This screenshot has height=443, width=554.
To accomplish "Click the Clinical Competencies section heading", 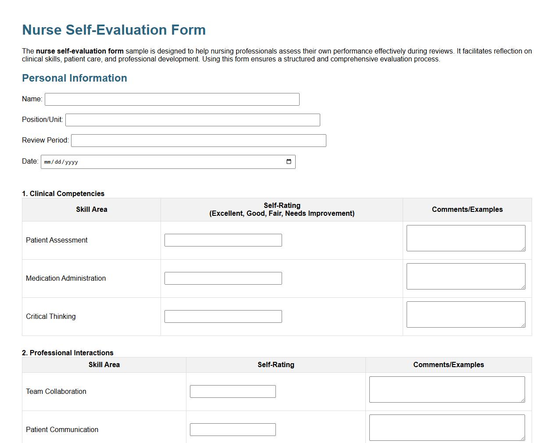I will (63, 193).
